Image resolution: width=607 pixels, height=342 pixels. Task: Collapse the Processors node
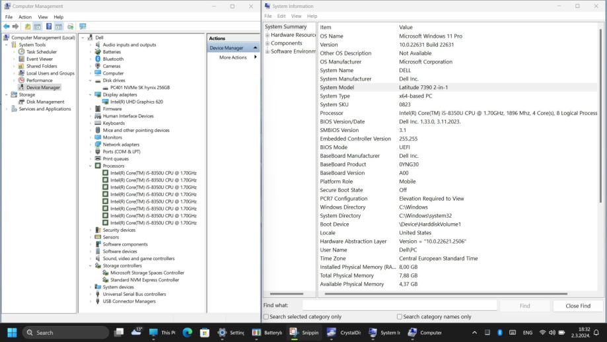[x=90, y=166]
